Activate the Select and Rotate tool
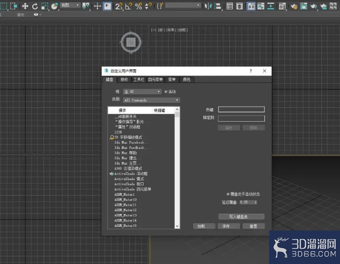The image size is (340, 264). 35,6
